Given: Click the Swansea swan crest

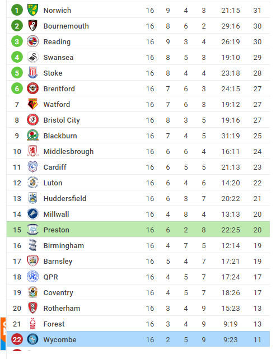Looking at the screenshot, I should pyautogui.click(x=32, y=57).
